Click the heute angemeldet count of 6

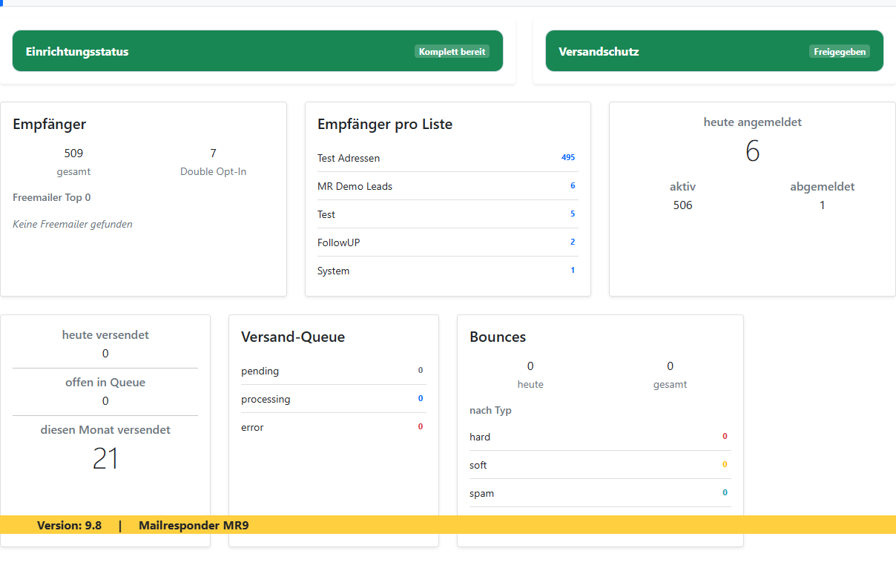[752, 151]
